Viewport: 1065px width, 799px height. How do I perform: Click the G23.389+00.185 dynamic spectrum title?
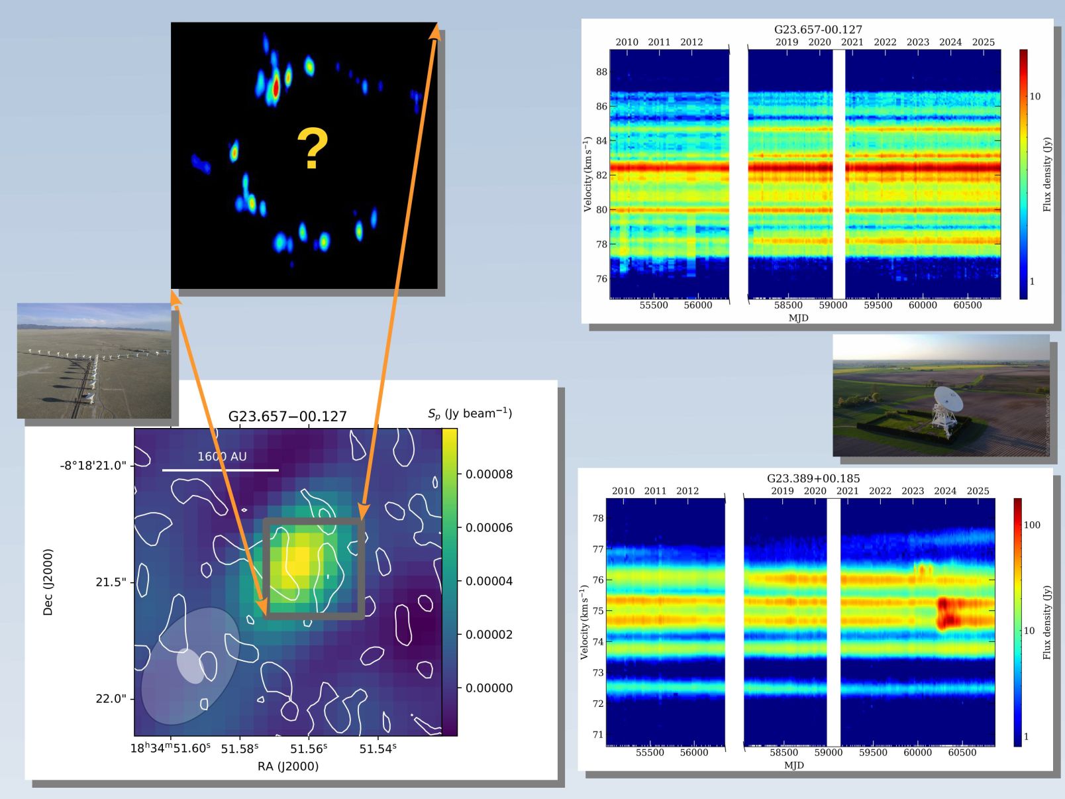813,478
